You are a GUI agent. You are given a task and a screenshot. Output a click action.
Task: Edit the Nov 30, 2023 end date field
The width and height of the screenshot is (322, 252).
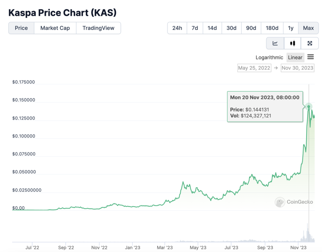coord(297,68)
